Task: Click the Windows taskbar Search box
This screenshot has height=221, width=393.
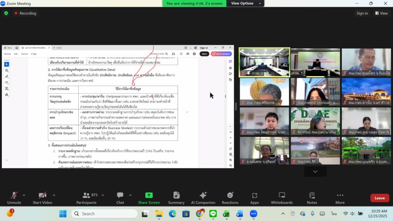Action: click(104, 214)
